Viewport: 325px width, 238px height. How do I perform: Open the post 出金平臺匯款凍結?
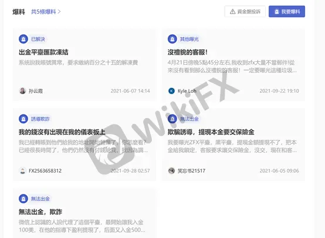click(43, 52)
